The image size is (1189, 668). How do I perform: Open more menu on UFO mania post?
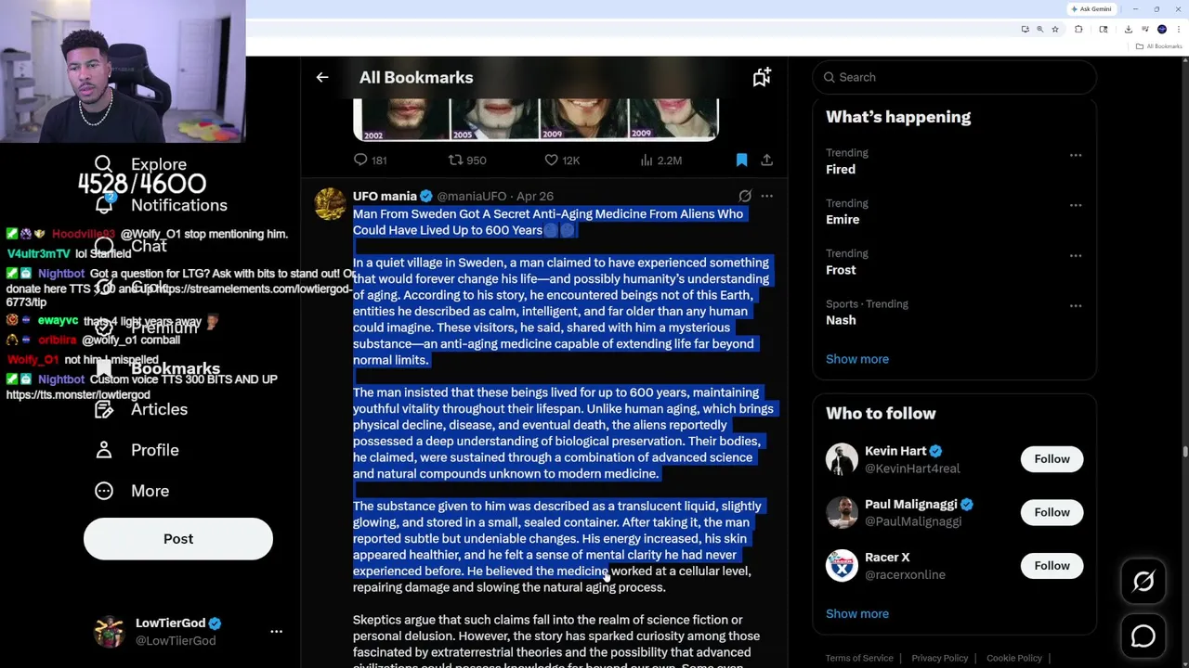tap(766, 196)
